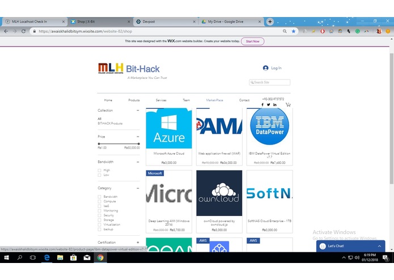Click the zoom magnifier icon in address bar
The width and height of the screenshot is (394, 280).
285,31
